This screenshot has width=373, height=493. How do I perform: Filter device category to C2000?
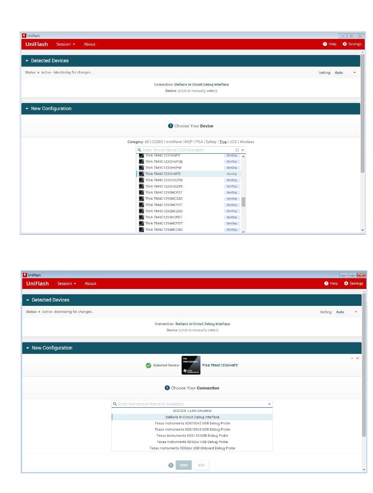click(157, 142)
